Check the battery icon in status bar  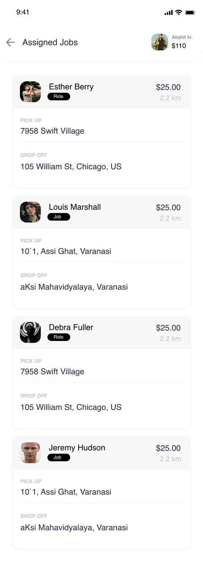(190, 12)
